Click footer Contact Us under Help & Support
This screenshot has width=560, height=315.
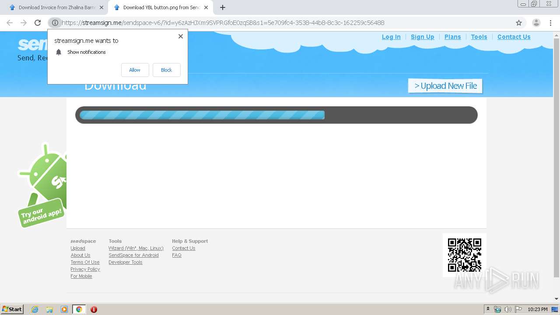click(184, 248)
